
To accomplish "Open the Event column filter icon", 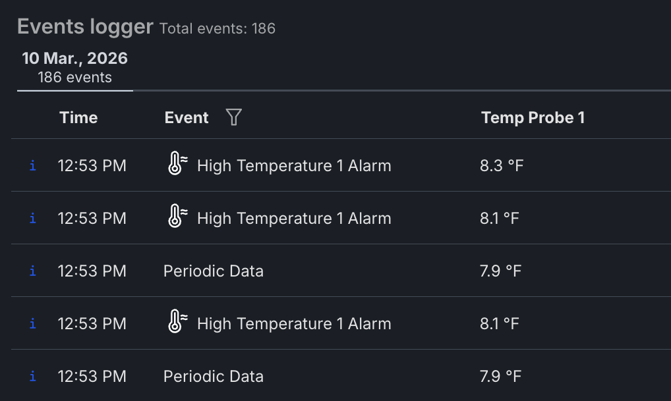I will [x=233, y=117].
